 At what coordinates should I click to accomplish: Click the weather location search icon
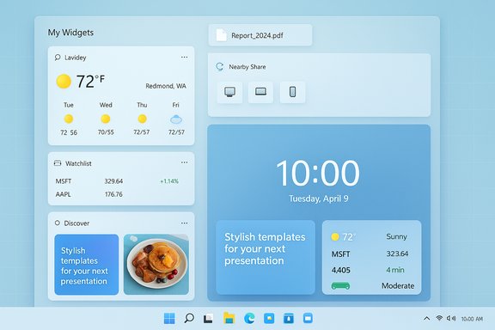[58, 58]
